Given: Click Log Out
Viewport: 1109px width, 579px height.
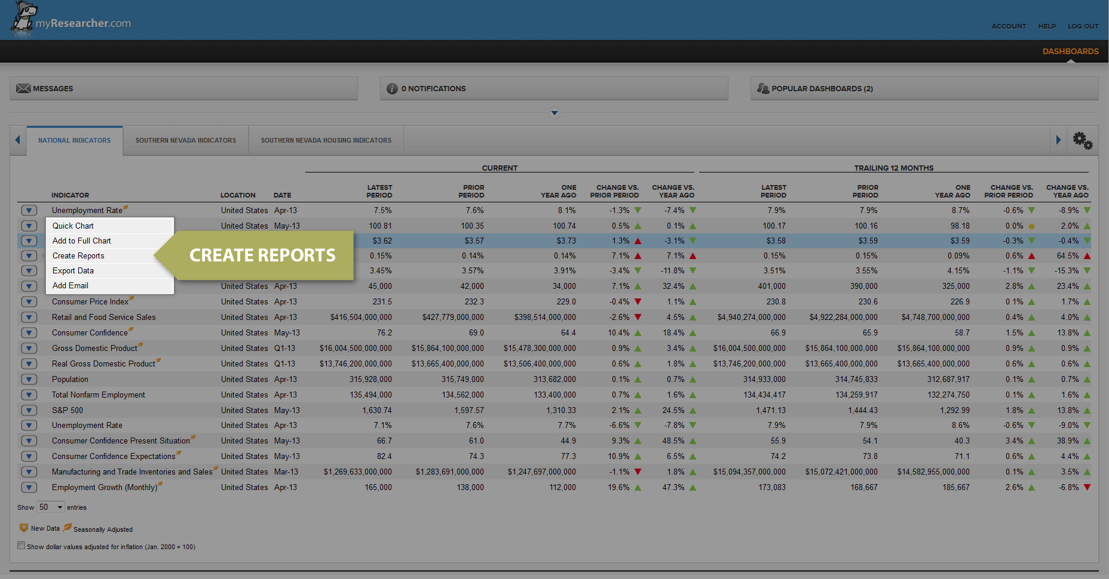Looking at the screenshot, I should pyautogui.click(x=1083, y=26).
